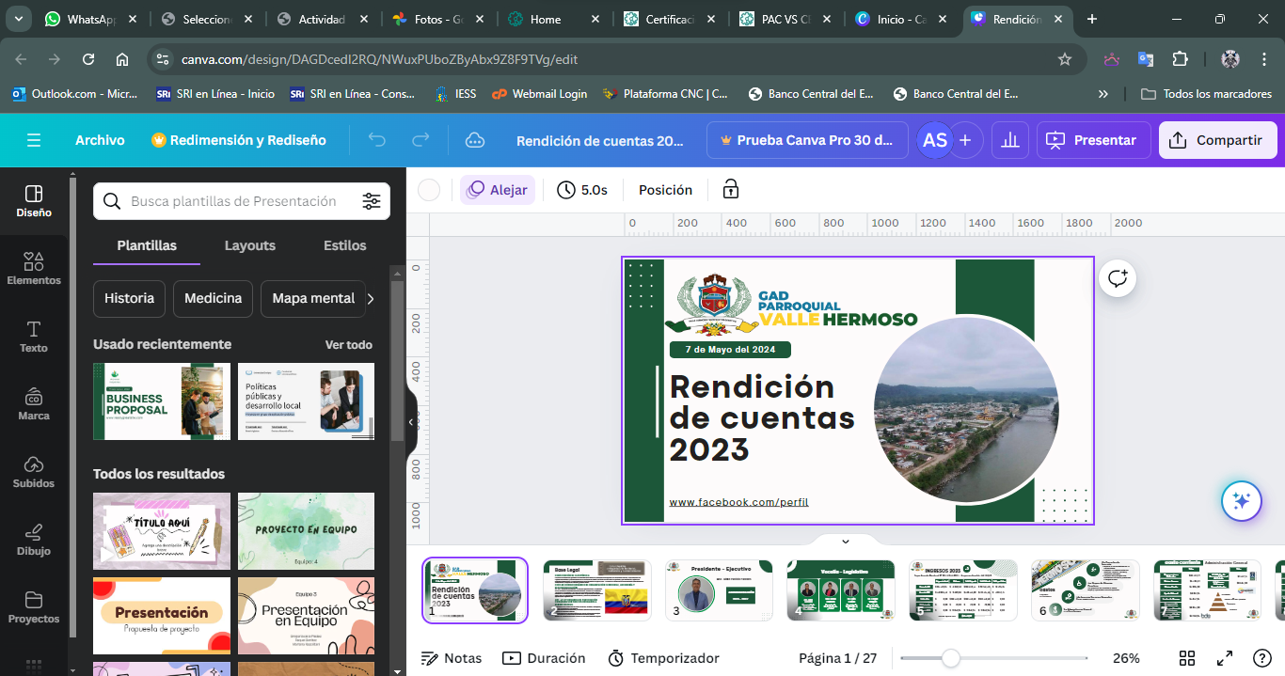Screen dimensions: 1285x676
Task: Switch to grid view of pages
Action: coord(1187,658)
